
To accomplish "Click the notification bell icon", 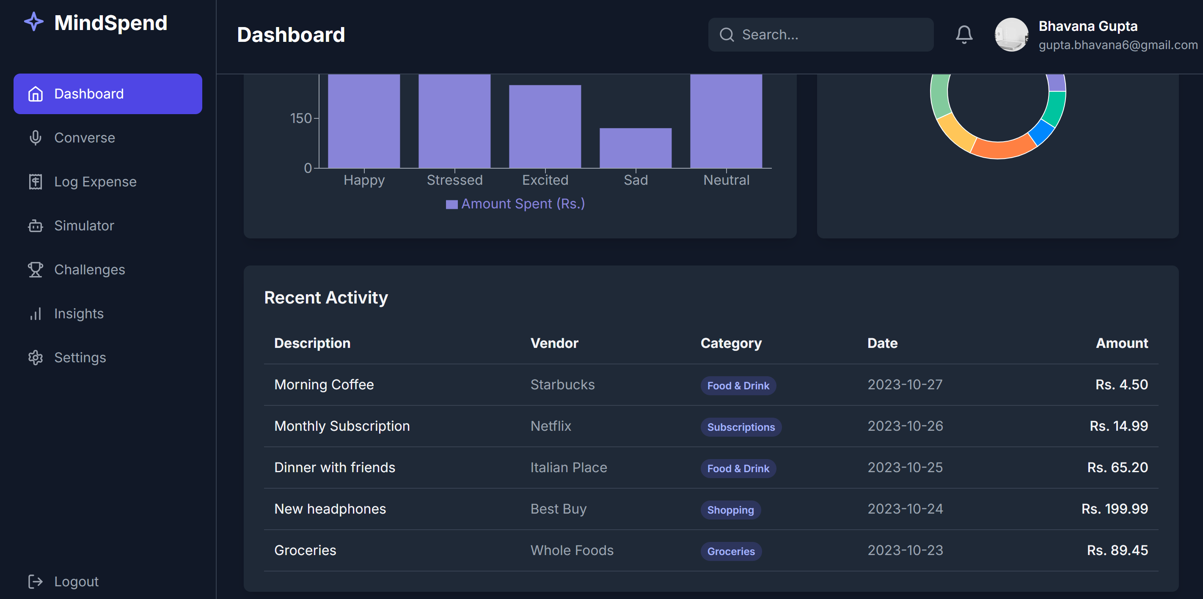I will click(964, 35).
